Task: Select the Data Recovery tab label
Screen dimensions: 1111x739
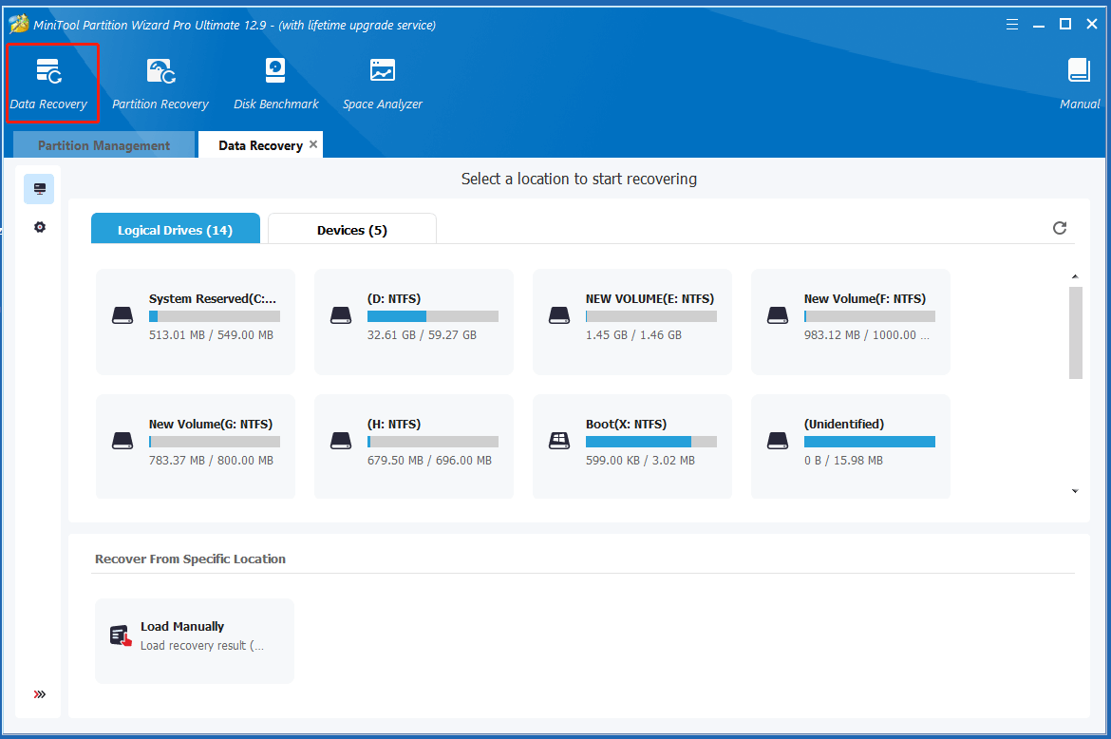Action: [x=260, y=145]
